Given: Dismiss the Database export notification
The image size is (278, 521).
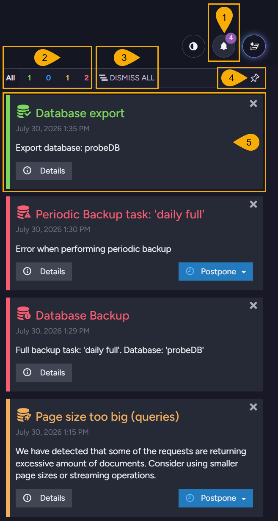Looking at the screenshot, I should point(253,104).
